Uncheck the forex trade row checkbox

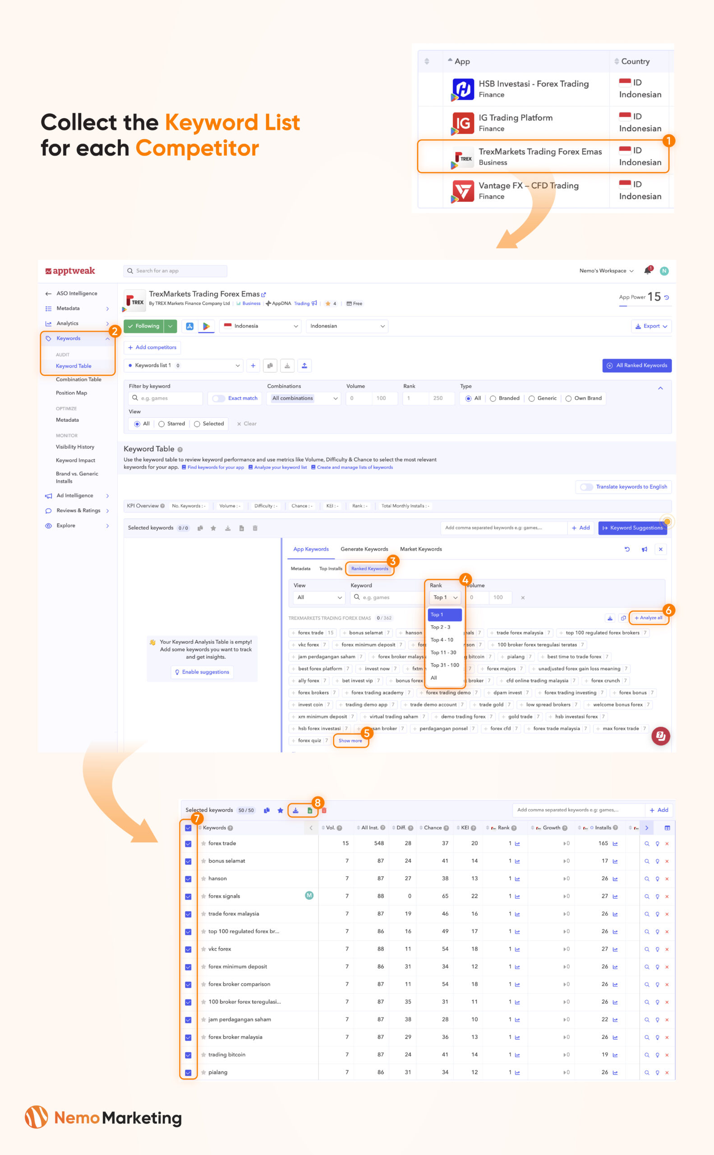(x=188, y=844)
